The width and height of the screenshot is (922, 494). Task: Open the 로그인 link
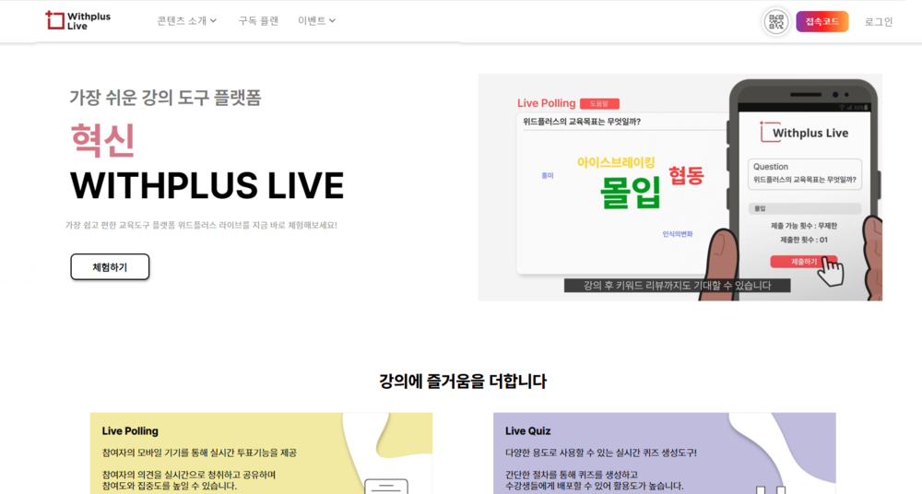pyautogui.click(x=879, y=22)
